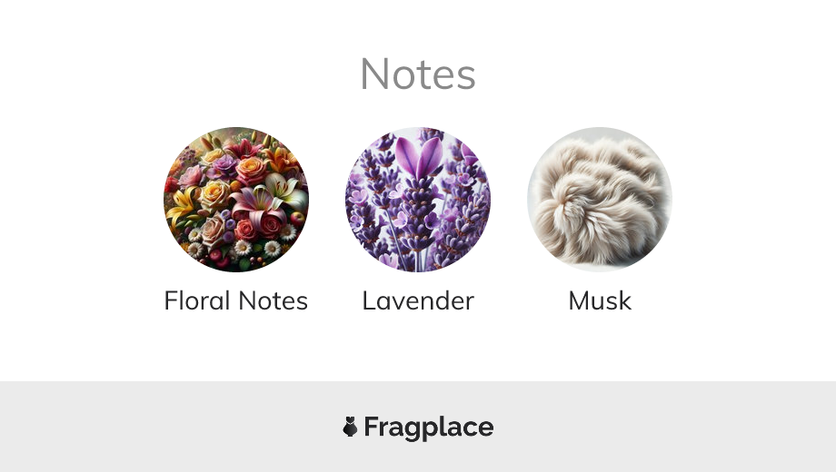Click the Notes section heading
Viewport: 836px width, 472px height.
click(418, 74)
